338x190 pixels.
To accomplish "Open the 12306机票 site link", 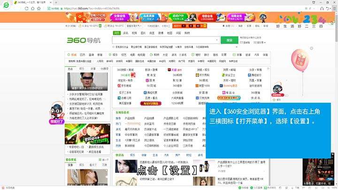I will [177, 103].
